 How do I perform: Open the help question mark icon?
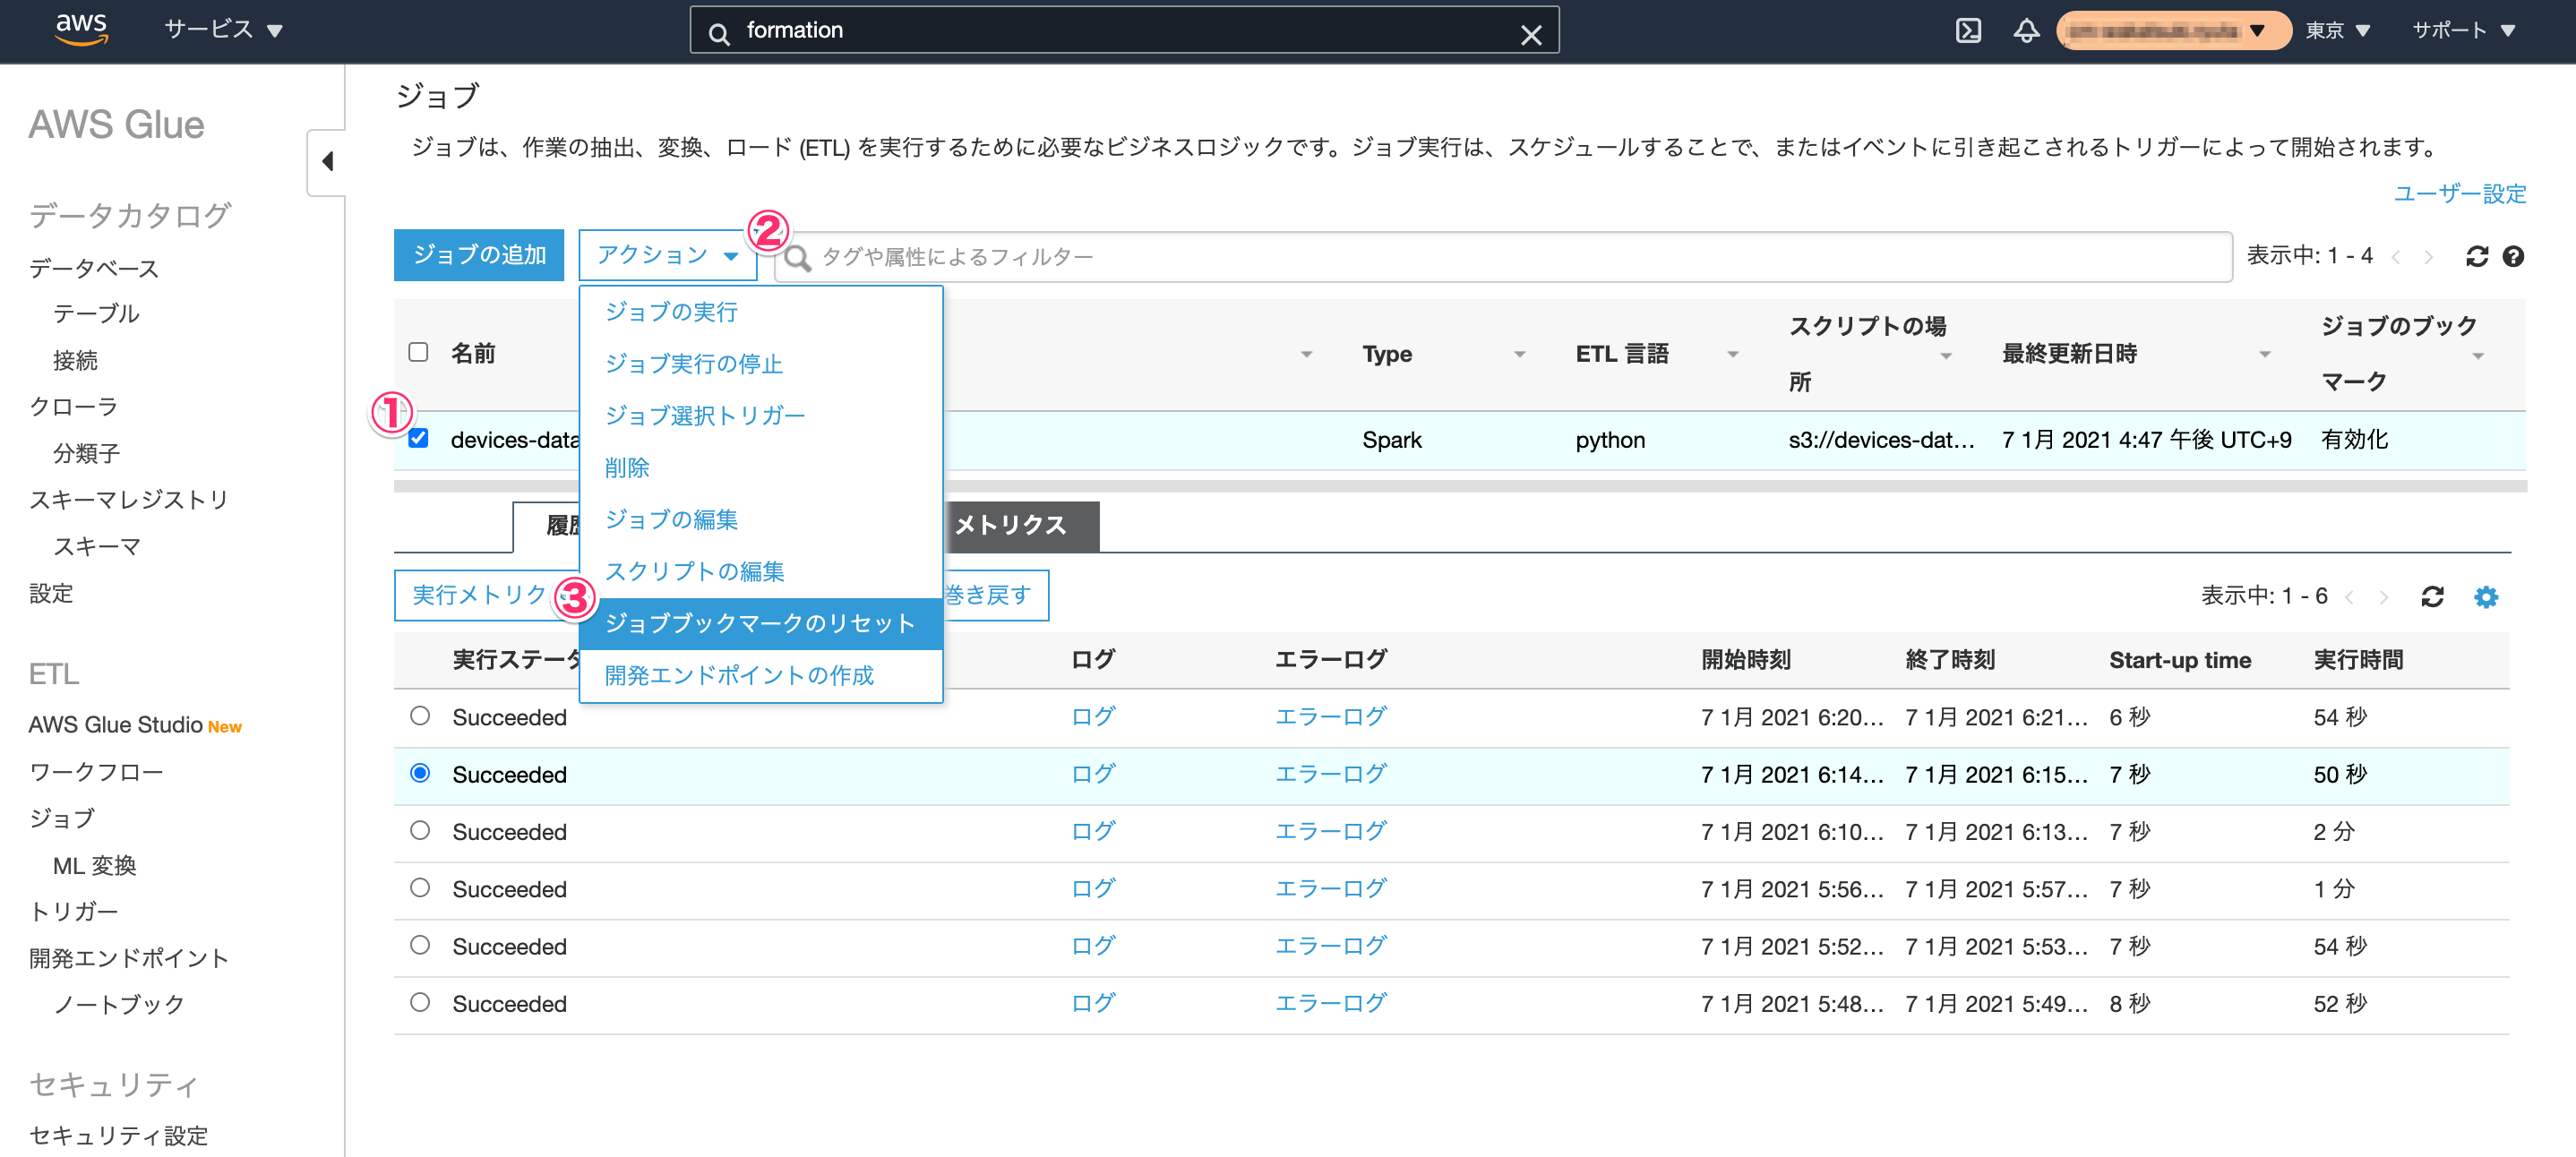pyautogui.click(x=2513, y=257)
